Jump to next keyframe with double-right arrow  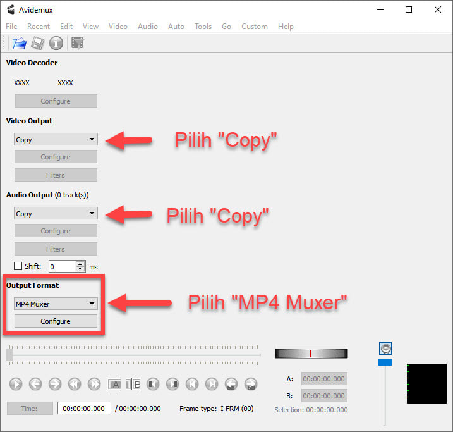[x=94, y=384]
